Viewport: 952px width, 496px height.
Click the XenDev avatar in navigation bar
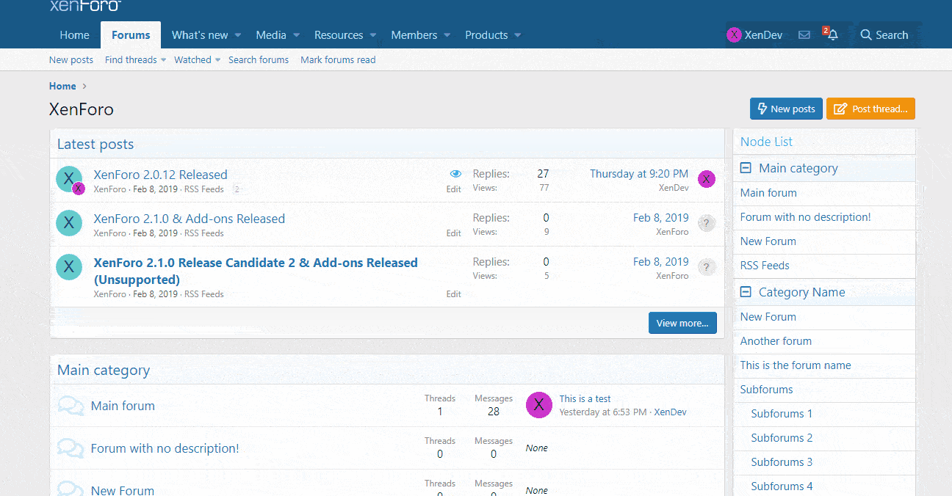click(734, 35)
